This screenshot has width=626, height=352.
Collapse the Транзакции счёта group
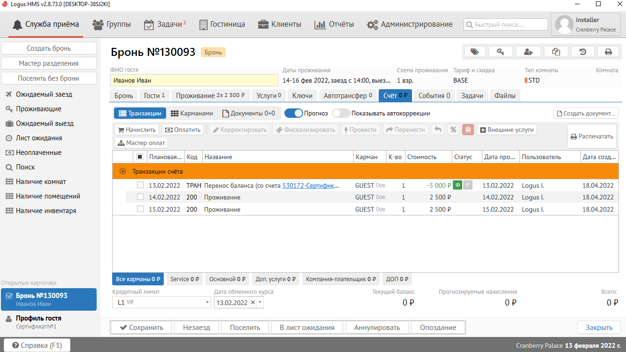tap(123, 171)
